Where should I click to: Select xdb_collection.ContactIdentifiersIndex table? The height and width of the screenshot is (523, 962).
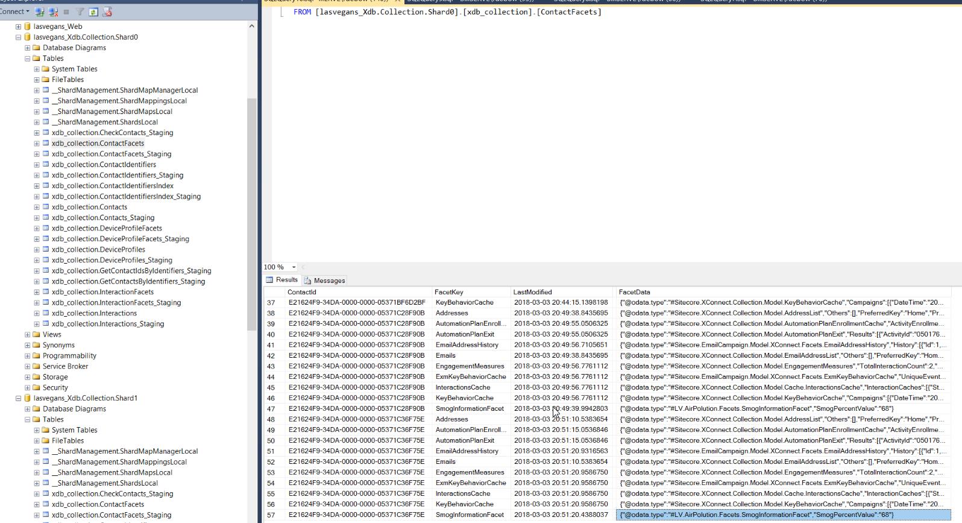pyautogui.click(x=113, y=186)
